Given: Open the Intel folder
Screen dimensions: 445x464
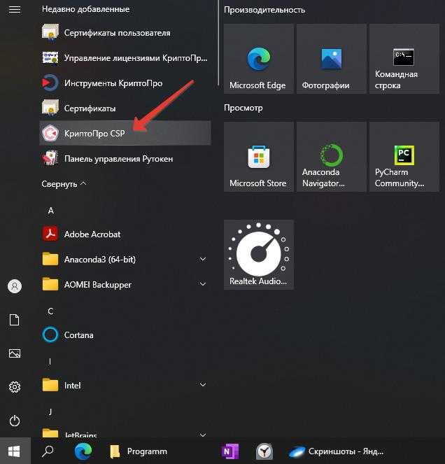Looking at the screenshot, I should click(x=125, y=386).
